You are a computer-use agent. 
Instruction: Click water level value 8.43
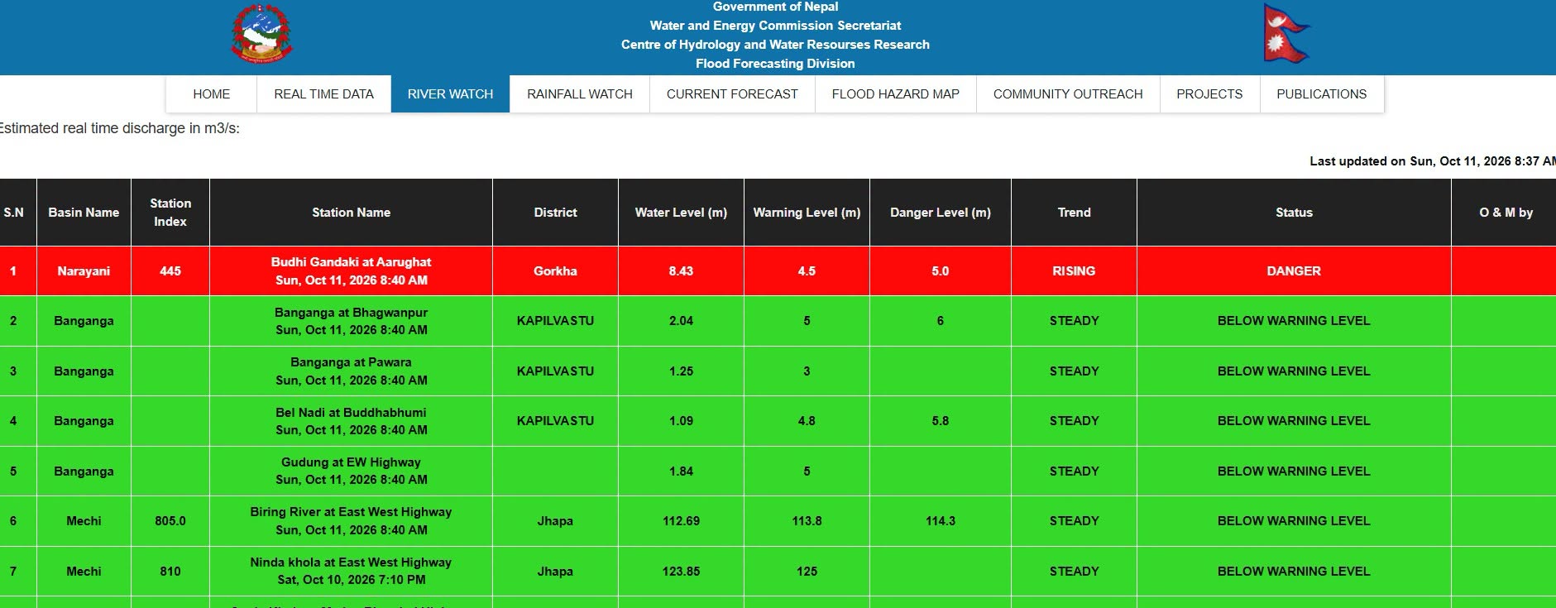[x=681, y=271]
